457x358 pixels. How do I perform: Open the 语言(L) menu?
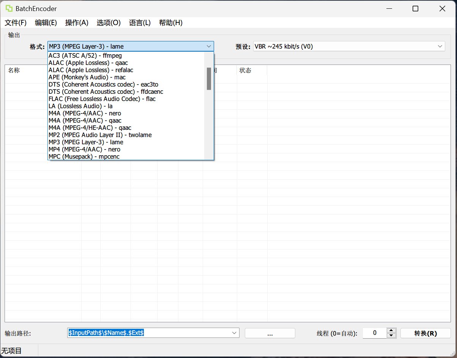(x=140, y=23)
